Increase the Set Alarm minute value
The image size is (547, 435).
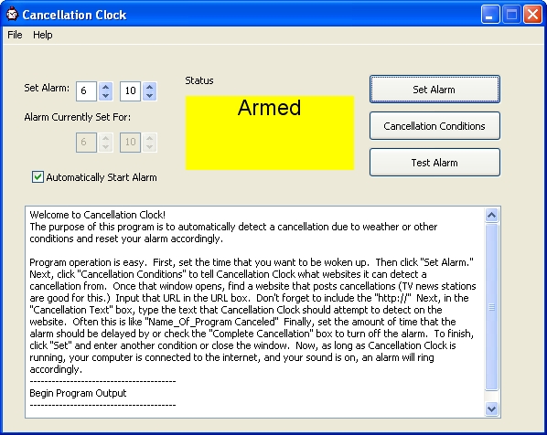150,87
